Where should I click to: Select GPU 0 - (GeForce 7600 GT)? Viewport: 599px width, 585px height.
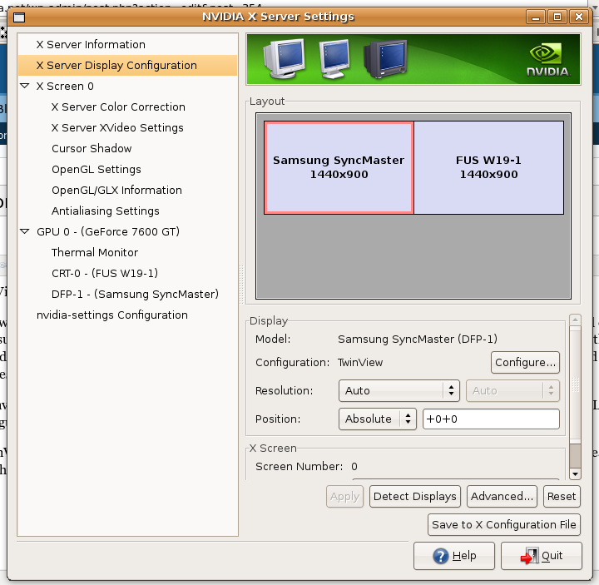pyautogui.click(x=108, y=232)
